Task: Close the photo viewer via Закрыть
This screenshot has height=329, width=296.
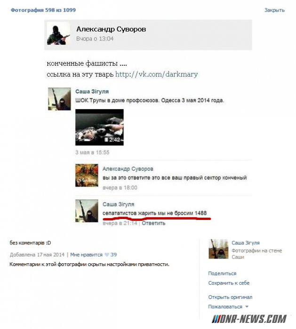Action: click(x=274, y=10)
